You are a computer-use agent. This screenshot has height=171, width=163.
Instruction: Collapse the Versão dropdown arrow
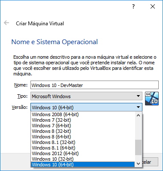click(138, 107)
